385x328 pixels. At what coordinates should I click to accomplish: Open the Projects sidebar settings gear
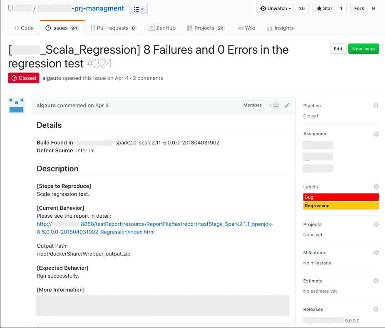[x=376, y=224]
